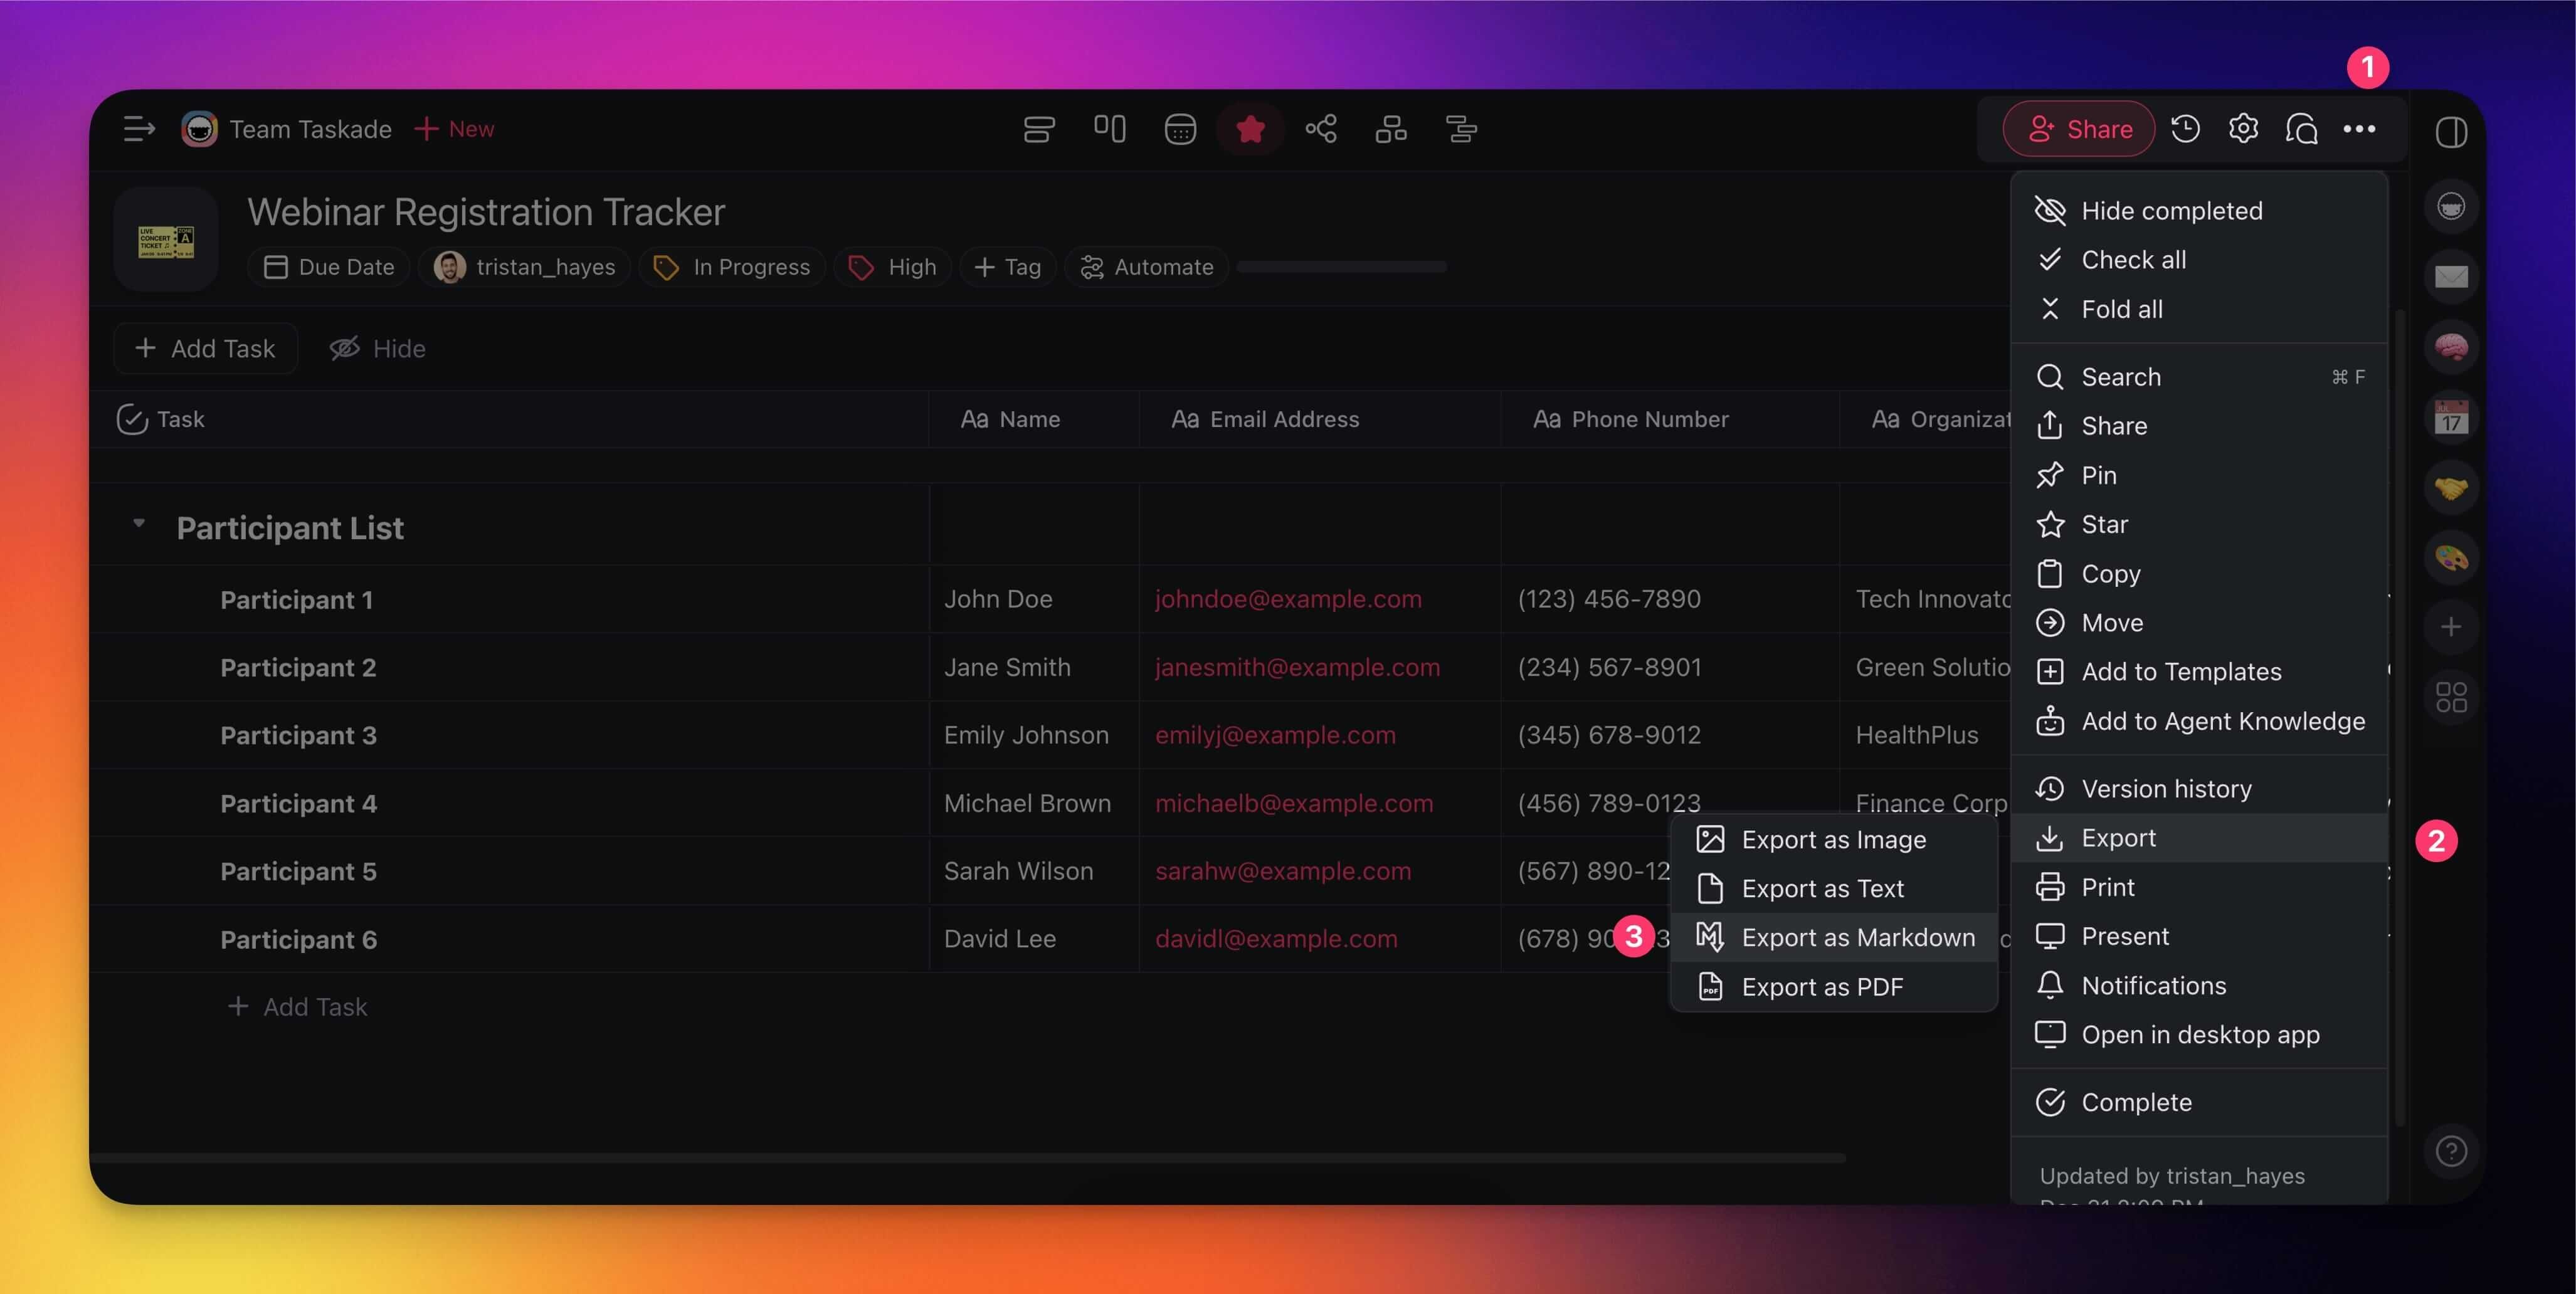Switch to the mind map view icon
The width and height of the screenshot is (2576, 1294).
(x=1320, y=129)
